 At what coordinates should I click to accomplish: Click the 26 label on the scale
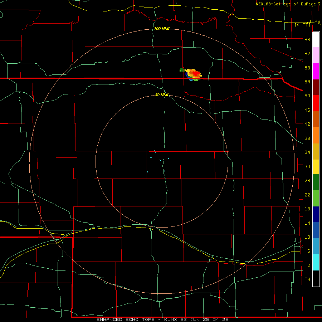(307, 181)
